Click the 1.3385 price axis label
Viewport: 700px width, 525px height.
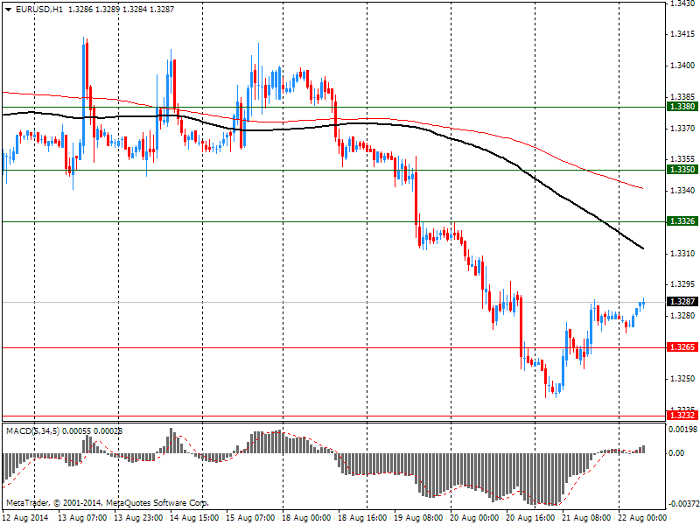(x=682, y=97)
